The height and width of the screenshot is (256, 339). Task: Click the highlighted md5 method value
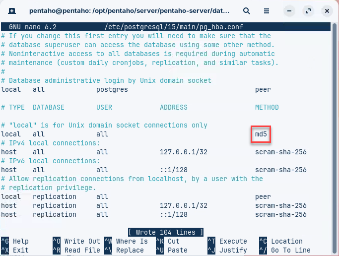[261, 134]
